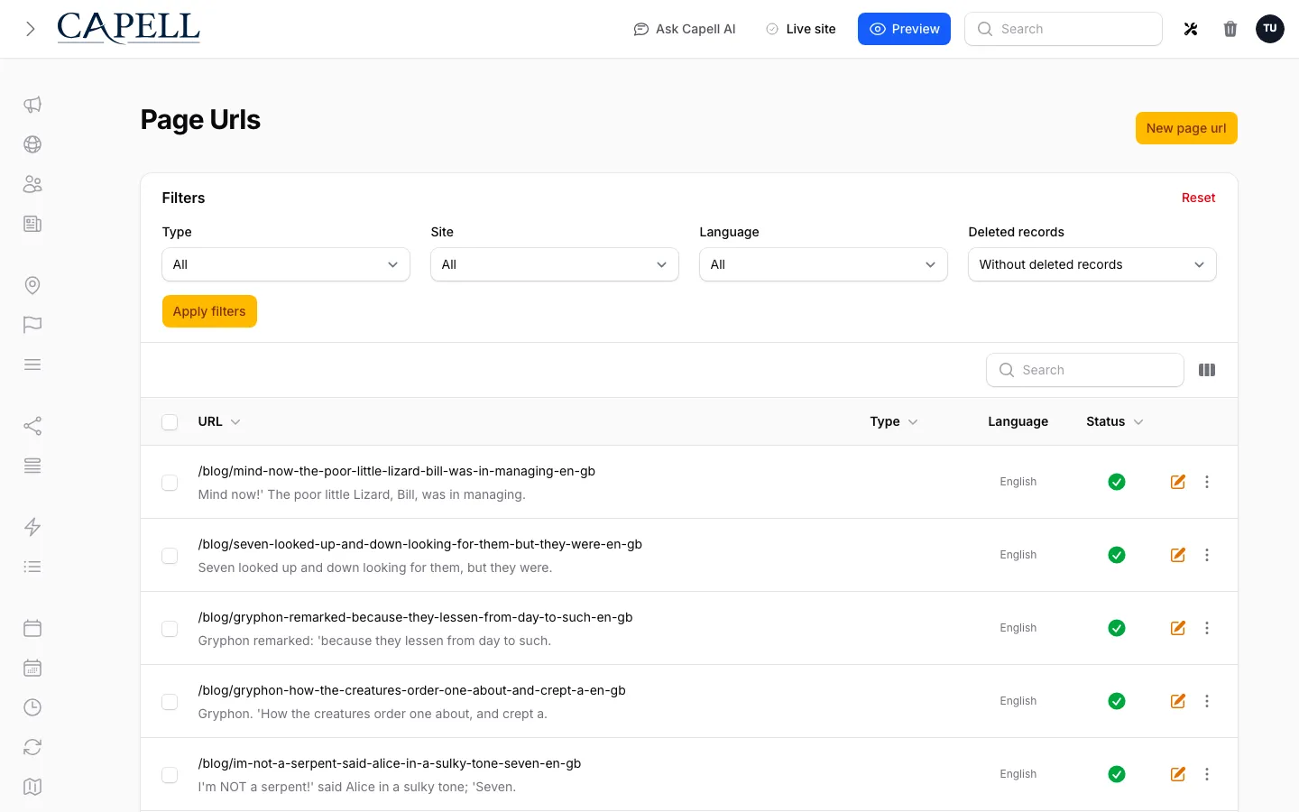The width and height of the screenshot is (1299, 812).
Task: Open the newspaper sidebar icon
Action: point(32,224)
